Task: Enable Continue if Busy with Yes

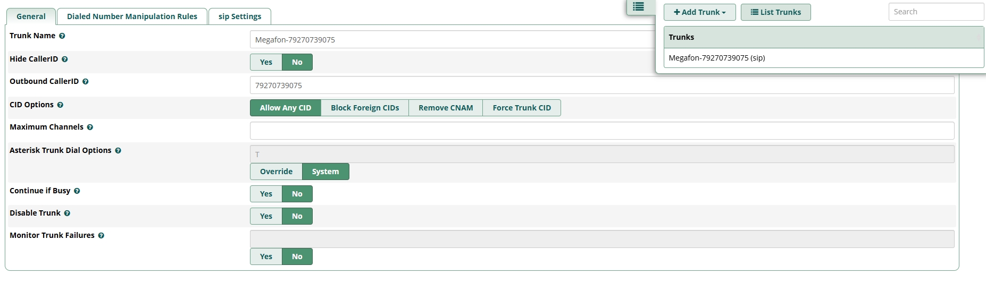Action: (266, 194)
